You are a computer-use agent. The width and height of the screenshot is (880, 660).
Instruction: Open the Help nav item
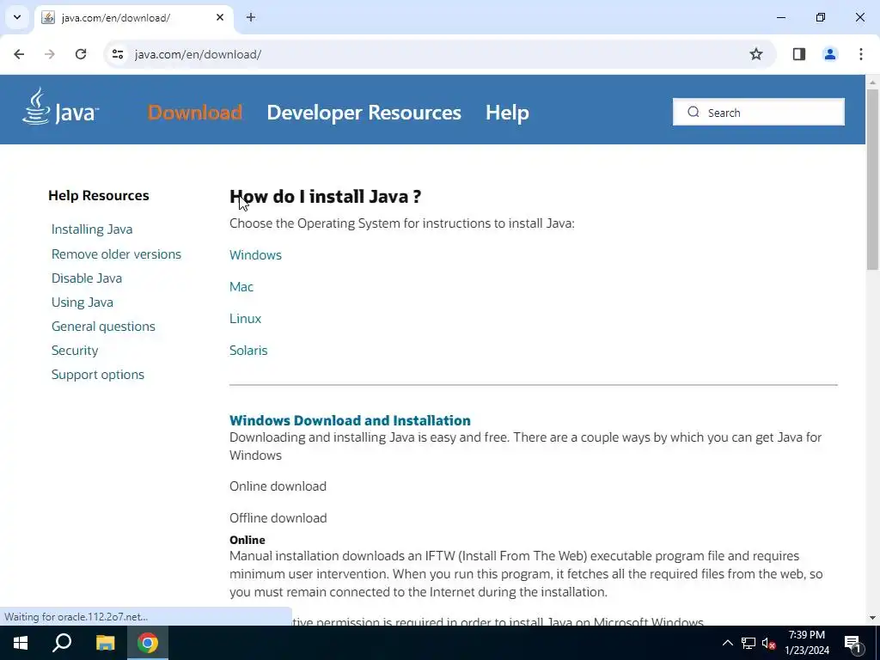click(507, 113)
